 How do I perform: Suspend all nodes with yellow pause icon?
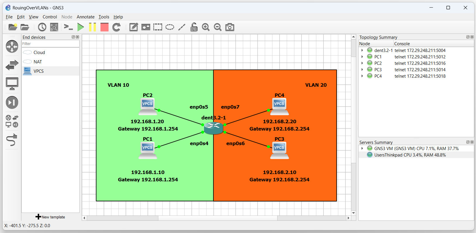coord(92,27)
